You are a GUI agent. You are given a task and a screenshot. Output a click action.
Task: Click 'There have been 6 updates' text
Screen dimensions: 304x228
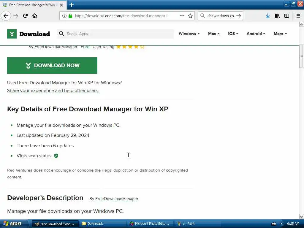[45, 145]
